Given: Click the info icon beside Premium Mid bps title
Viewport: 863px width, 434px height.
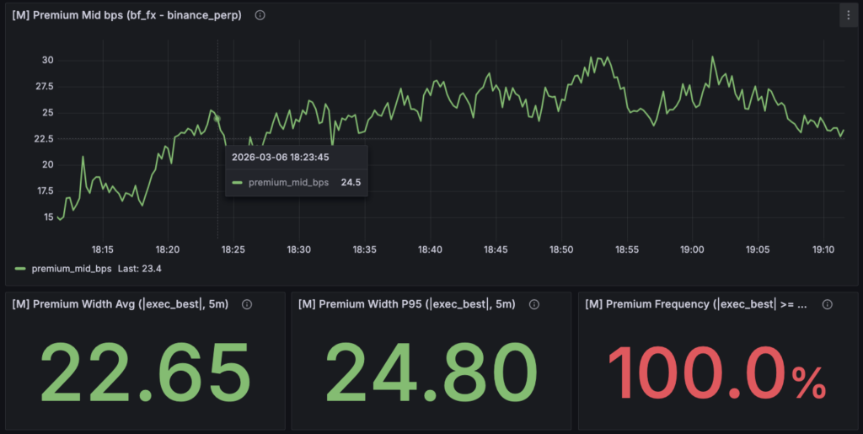Looking at the screenshot, I should pos(260,15).
